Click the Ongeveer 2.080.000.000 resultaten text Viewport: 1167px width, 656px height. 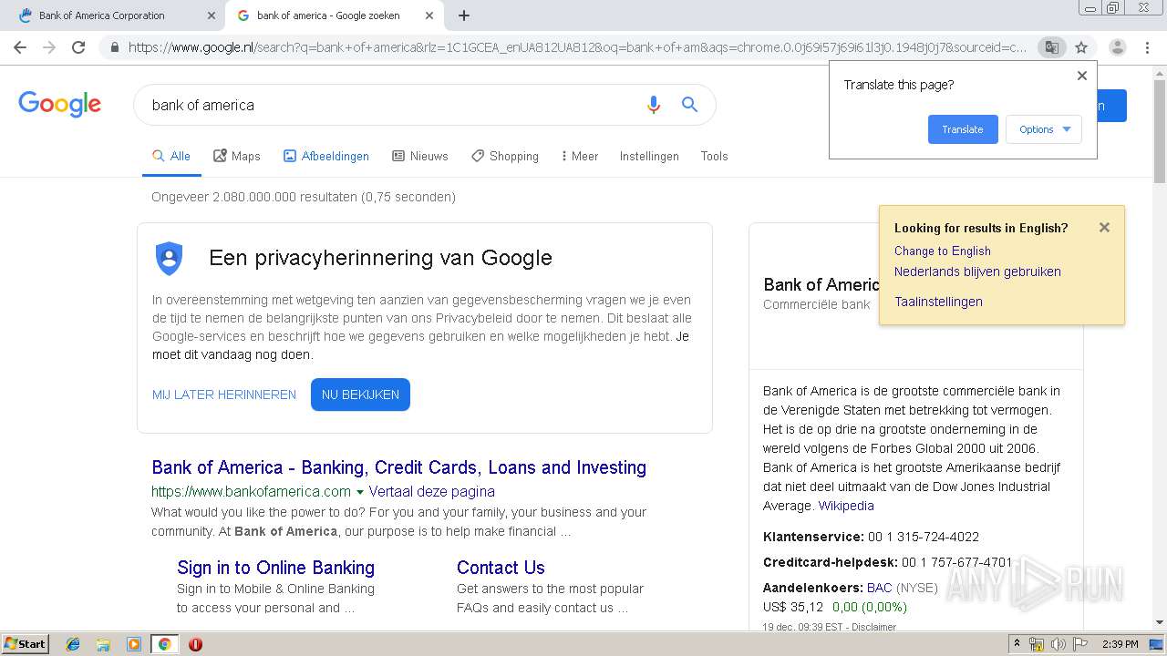point(304,197)
